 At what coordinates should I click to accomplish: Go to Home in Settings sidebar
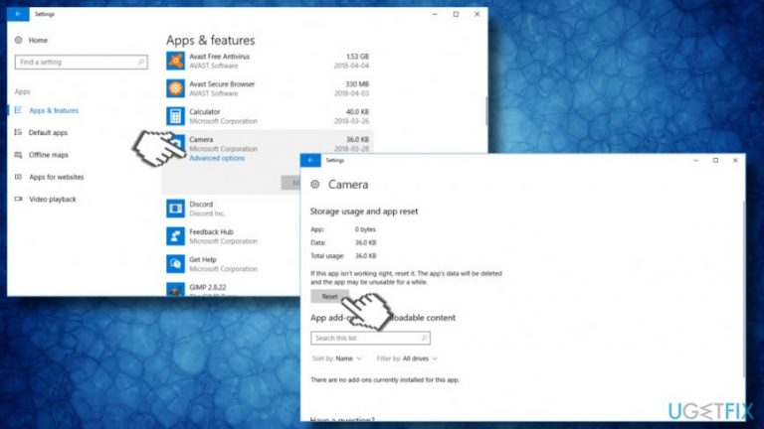point(38,40)
